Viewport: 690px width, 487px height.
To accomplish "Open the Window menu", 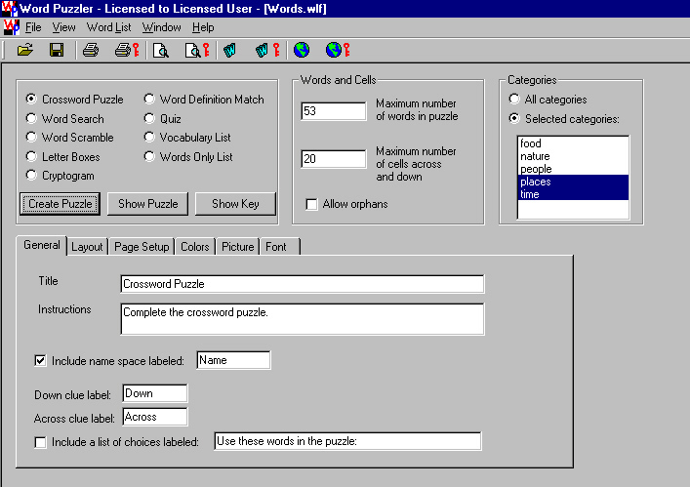I will (161, 27).
